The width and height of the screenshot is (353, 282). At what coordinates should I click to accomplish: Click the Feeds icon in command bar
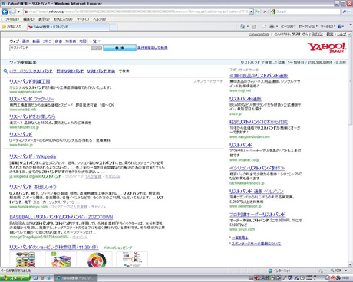tap(254, 27)
